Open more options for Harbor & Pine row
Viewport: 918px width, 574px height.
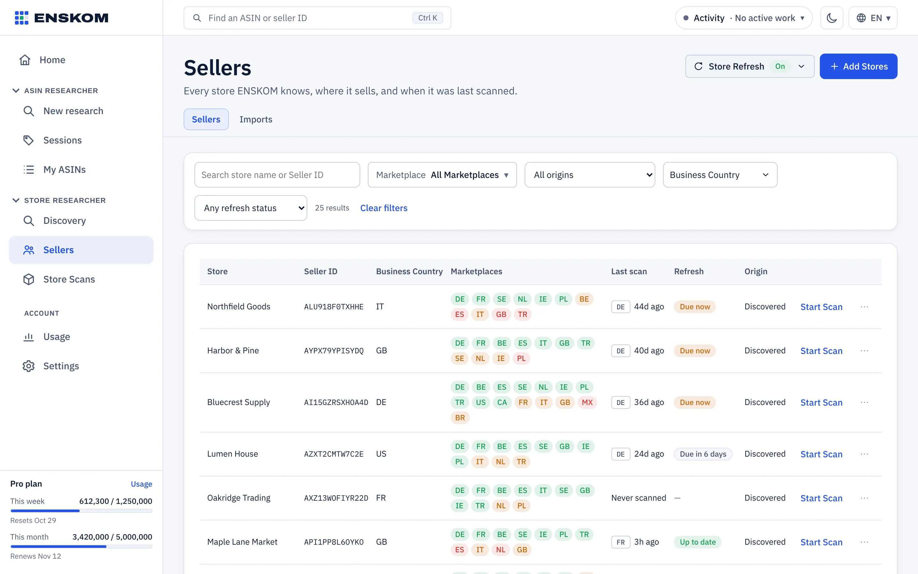864,351
